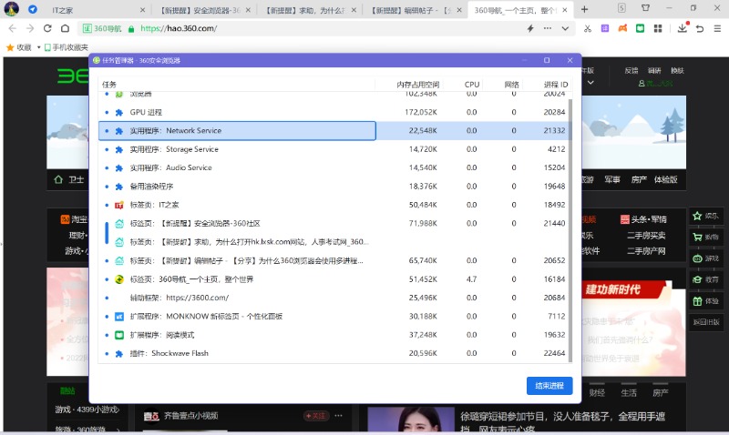The height and width of the screenshot is (435, 729).
Task: Open the new tab plus button
Action: click(584, 9)
